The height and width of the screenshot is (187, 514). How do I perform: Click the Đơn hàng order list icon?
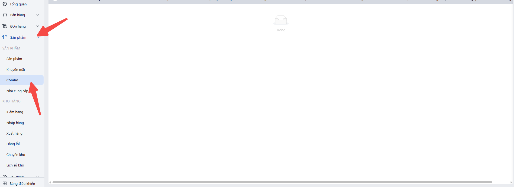click(5, 26)
